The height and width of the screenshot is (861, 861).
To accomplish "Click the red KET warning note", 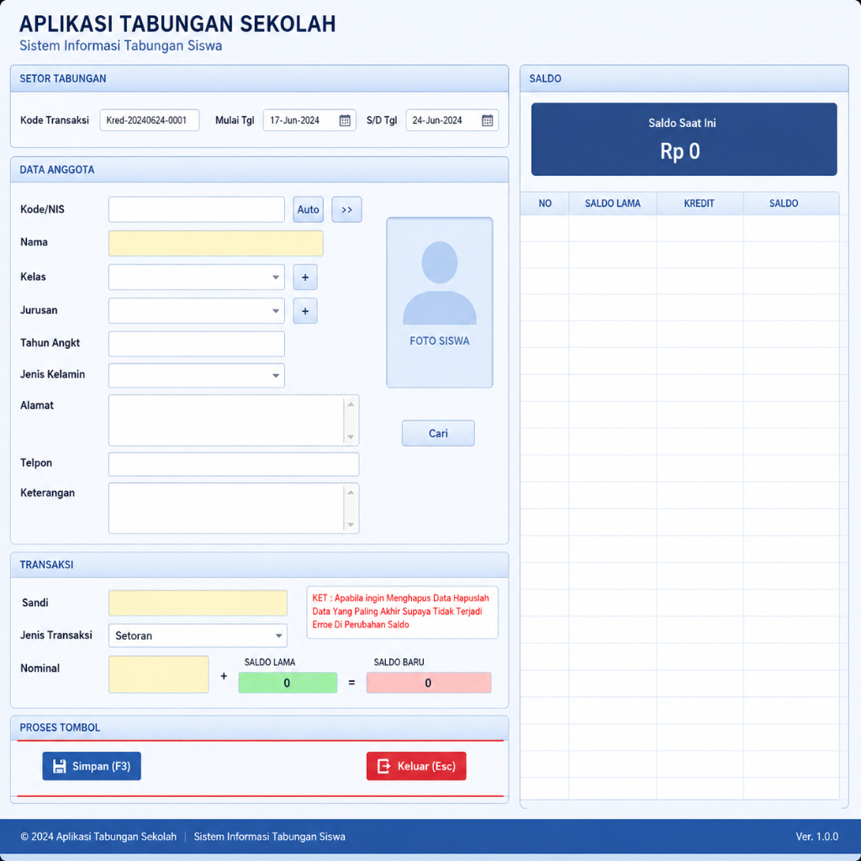I will coord(403,612).
